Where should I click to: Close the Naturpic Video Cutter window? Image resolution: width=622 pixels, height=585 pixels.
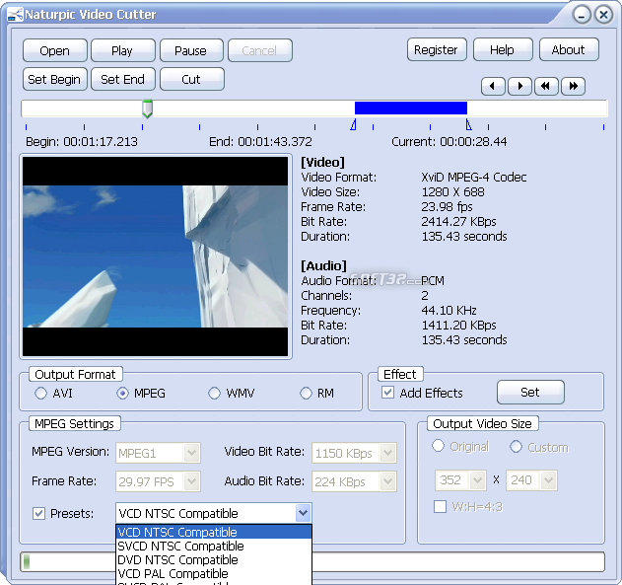603,16
